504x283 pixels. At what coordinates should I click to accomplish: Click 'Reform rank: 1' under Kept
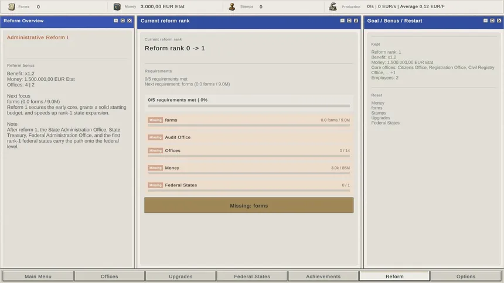[x=386, y=52]
